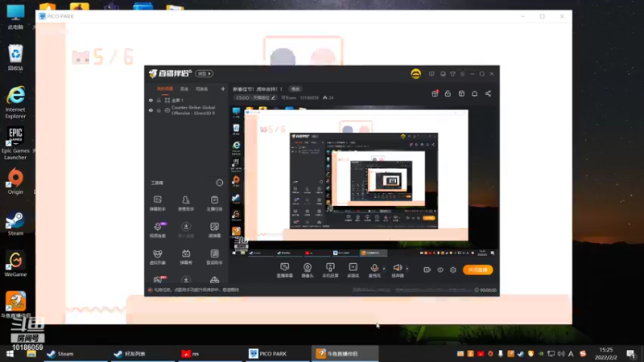Viewport: 644px width, 362px height.
Task: Switch to PICO PARK in the taskbar
Action: (278, 353)
